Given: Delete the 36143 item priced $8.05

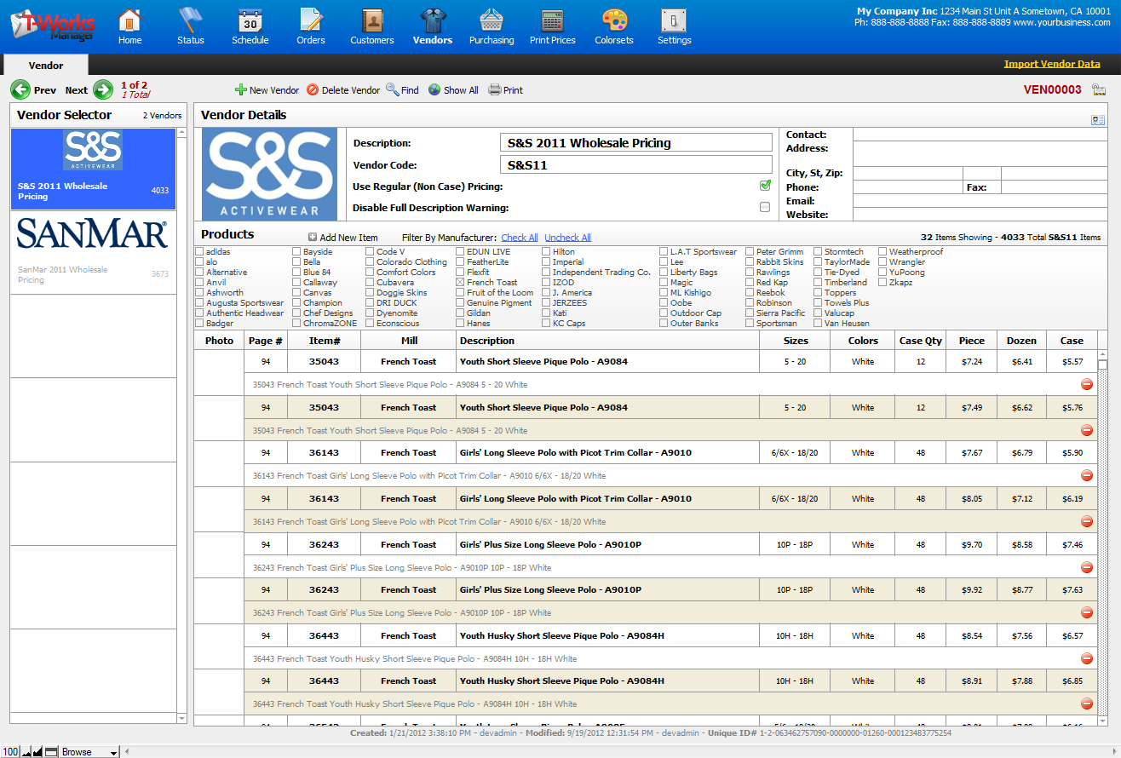Looking at the screenshot, I should (x=1087, y=521).
